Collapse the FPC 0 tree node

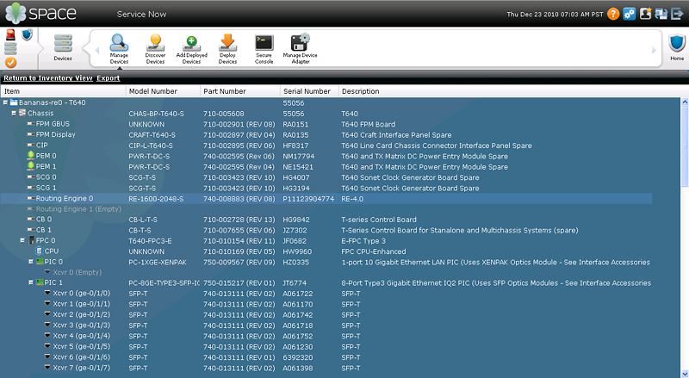[22, 240]
